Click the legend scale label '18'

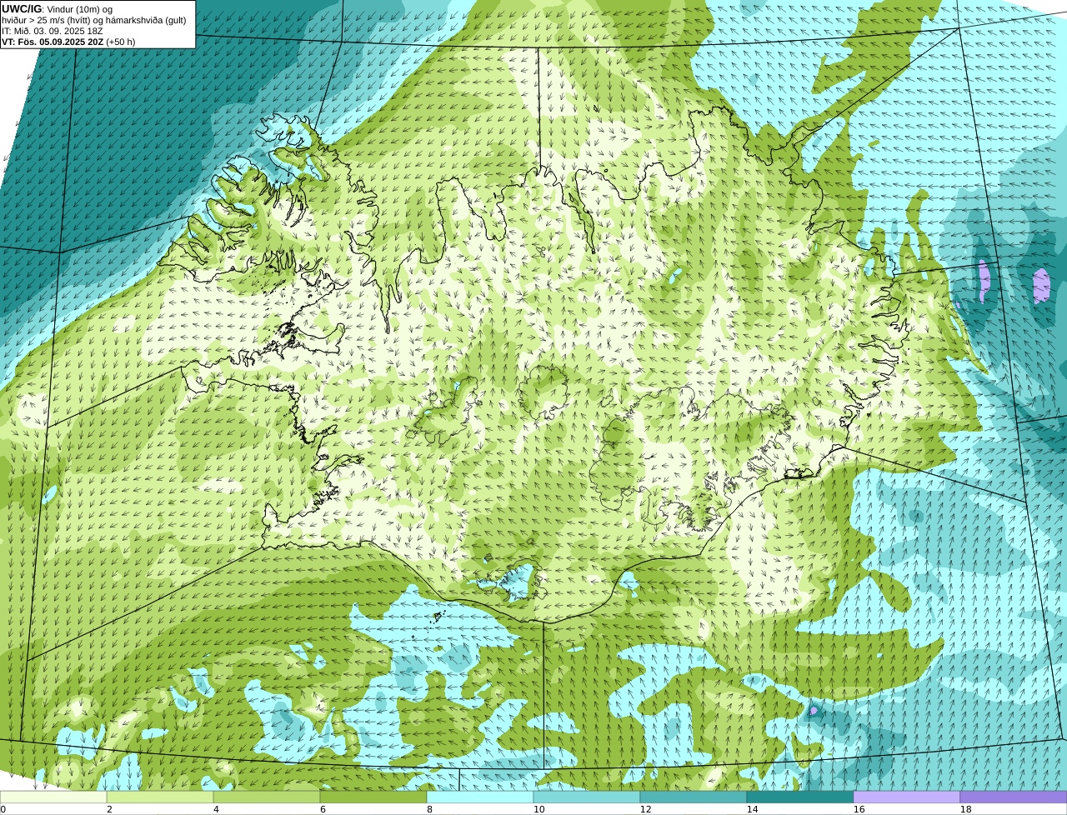point(965,809)
